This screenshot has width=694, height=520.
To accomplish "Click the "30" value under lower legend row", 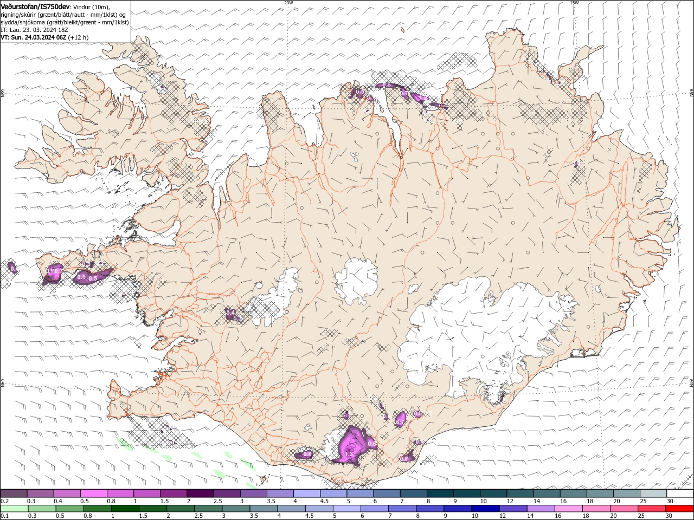I will (x=670, y=516).
